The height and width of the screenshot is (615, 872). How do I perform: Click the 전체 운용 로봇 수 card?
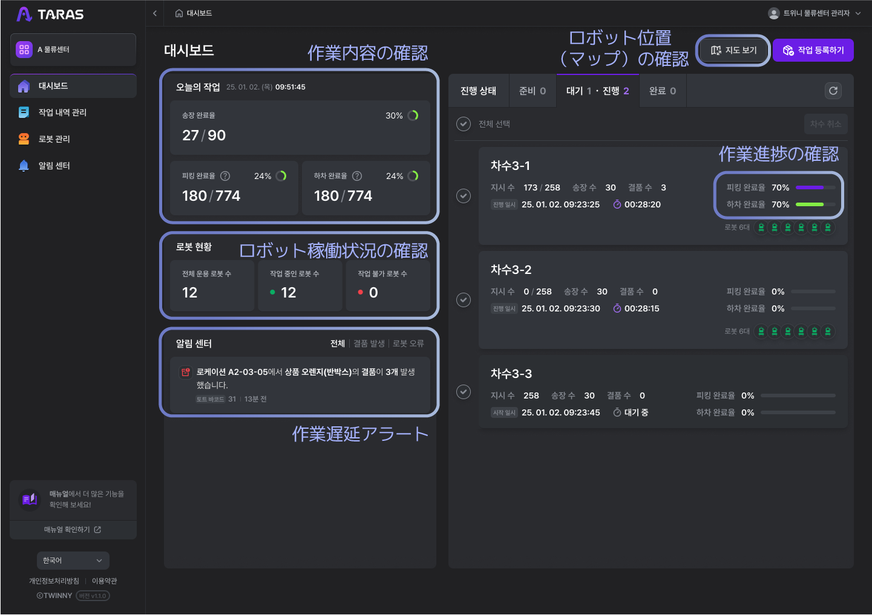tap(212, 285)
